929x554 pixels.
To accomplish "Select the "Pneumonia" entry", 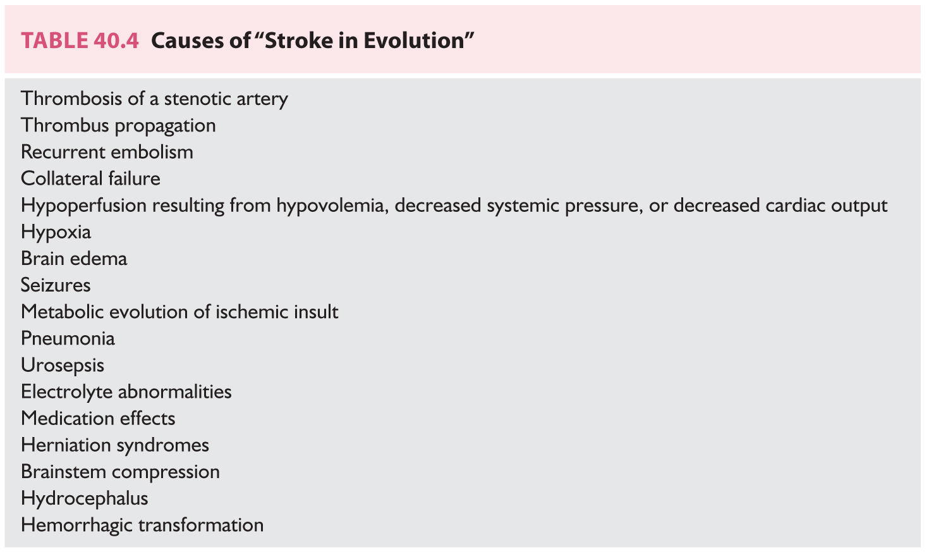I will click(68, 338).
